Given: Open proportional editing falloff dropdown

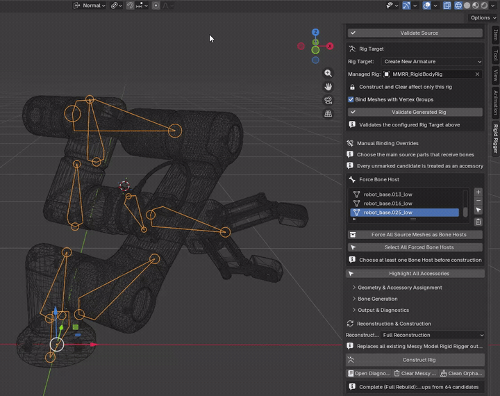Looking at the screenshot, I should 167,6.
